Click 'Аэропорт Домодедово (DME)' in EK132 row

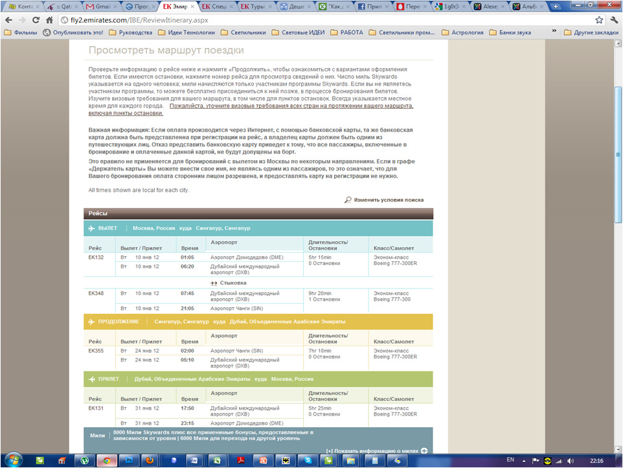coord(247,257)
